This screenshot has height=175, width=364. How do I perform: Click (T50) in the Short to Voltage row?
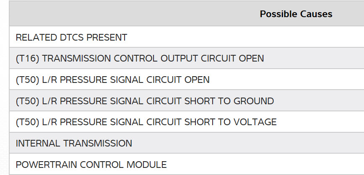click(x=28, y=122)
